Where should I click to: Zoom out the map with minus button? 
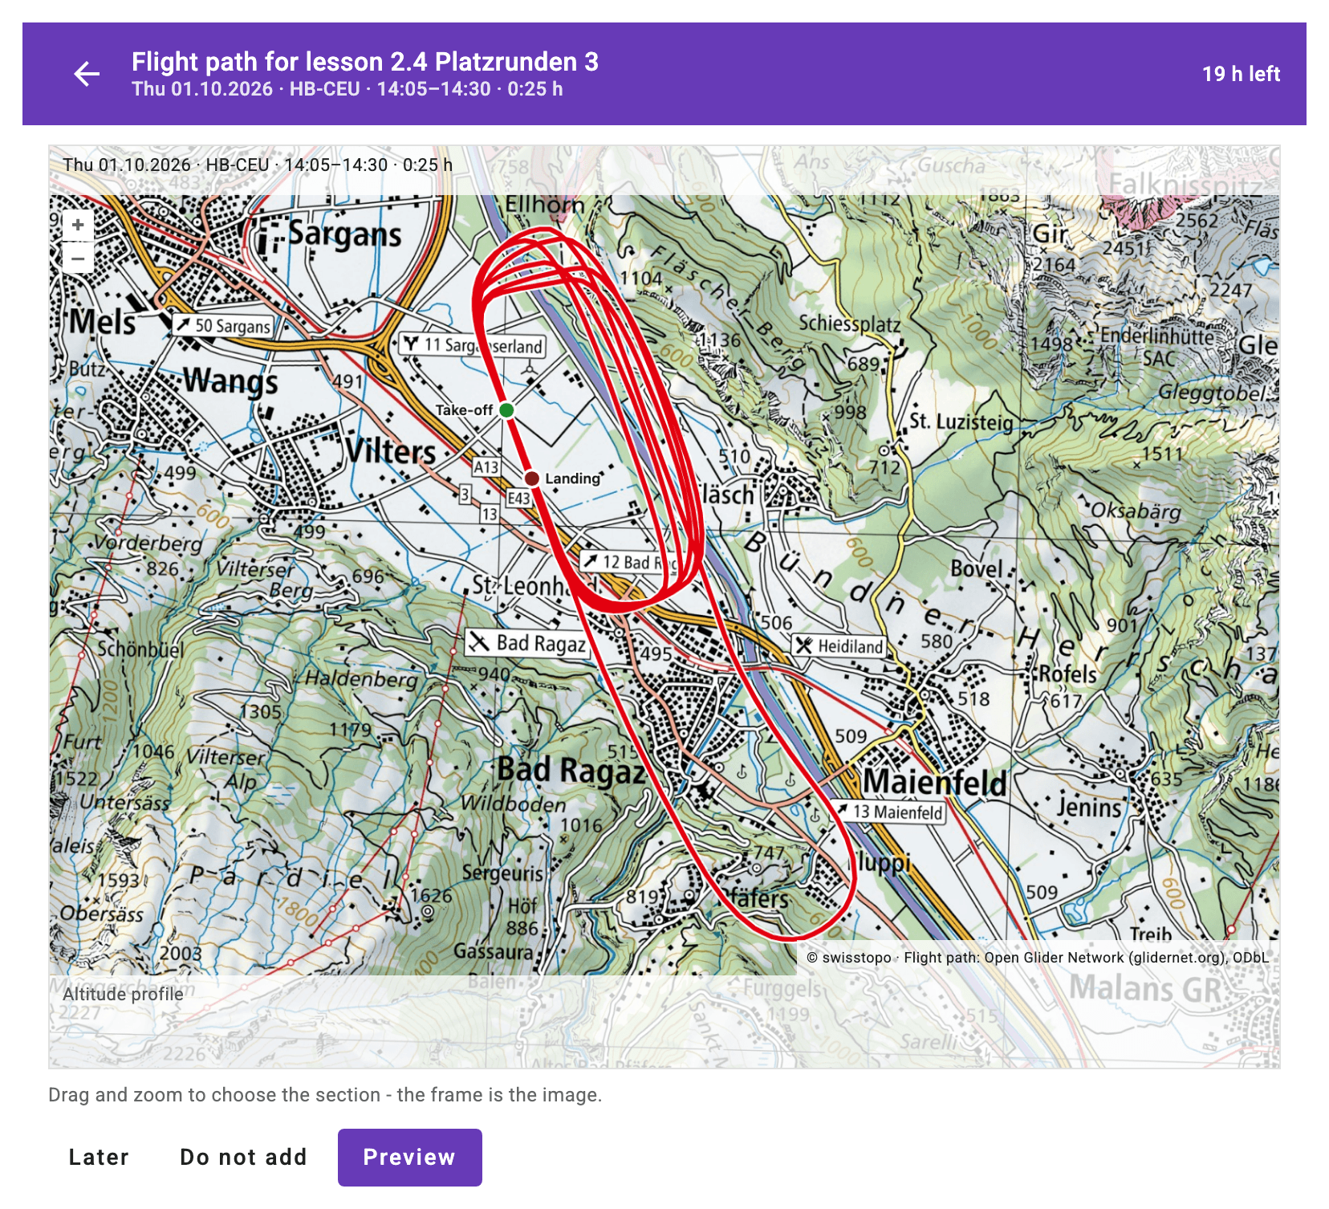pos(78,258)
